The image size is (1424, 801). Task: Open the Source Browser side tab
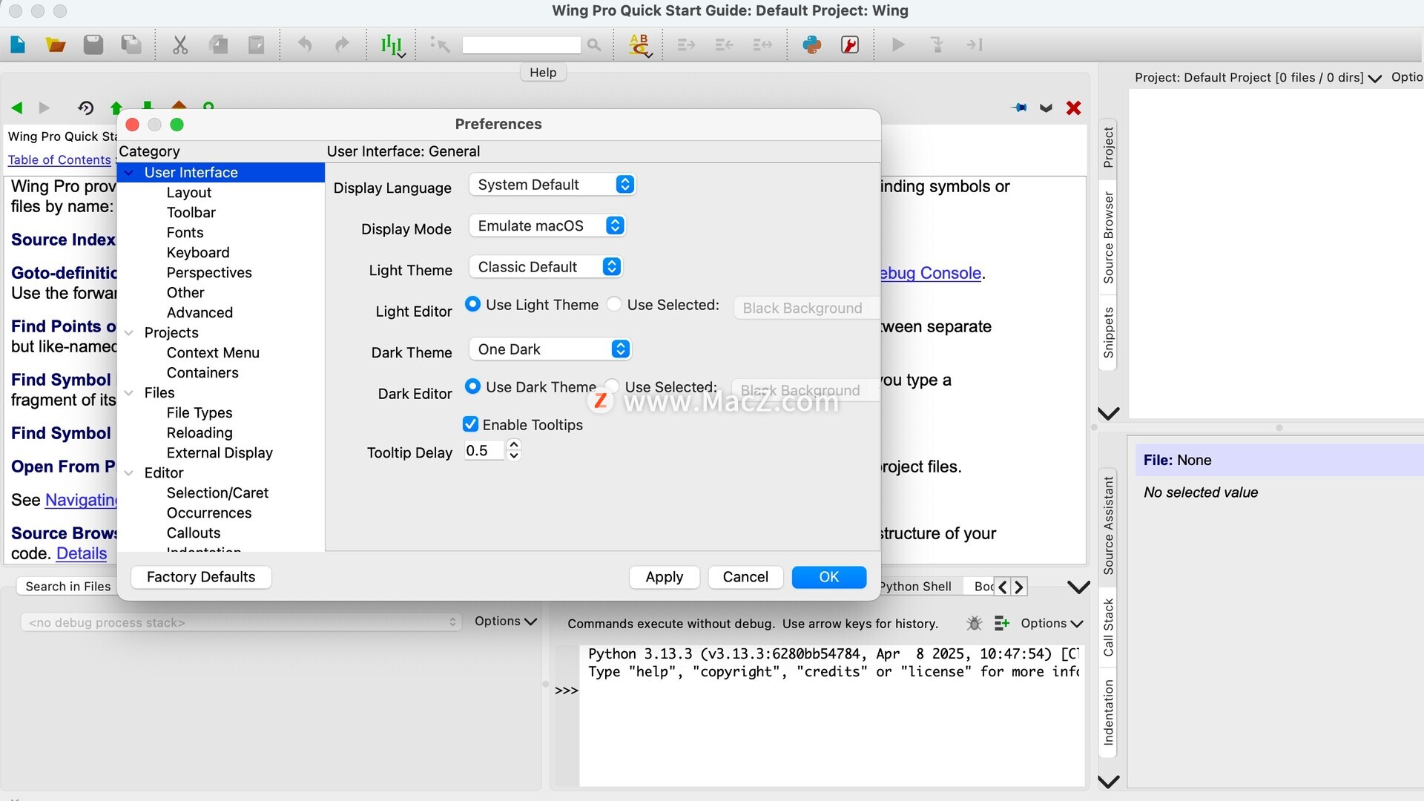(1108, 237)
